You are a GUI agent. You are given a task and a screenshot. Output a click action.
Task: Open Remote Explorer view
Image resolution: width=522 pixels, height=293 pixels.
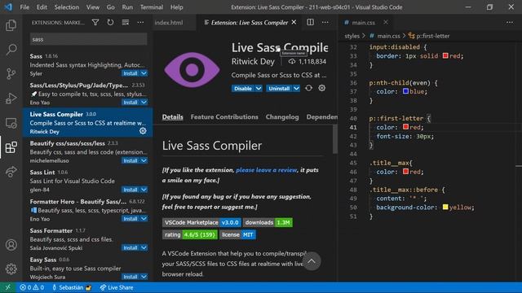coord(11,123)
